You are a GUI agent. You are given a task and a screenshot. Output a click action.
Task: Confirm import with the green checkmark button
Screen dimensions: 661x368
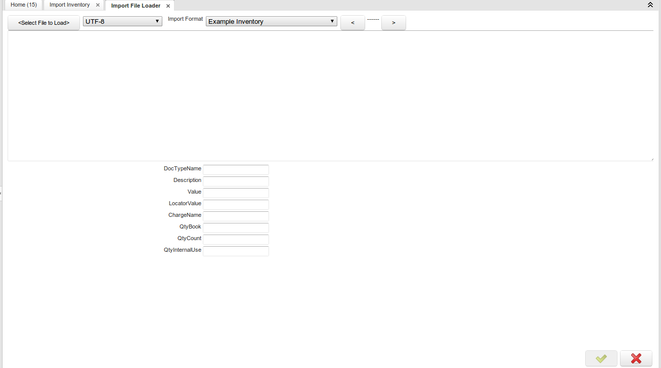(x=601, y=358)
